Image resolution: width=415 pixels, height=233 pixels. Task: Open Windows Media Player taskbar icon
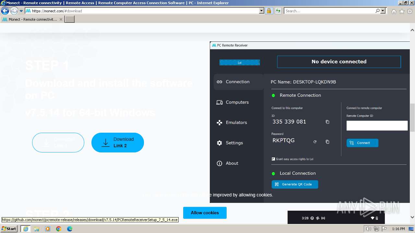[x=48, y=229]
